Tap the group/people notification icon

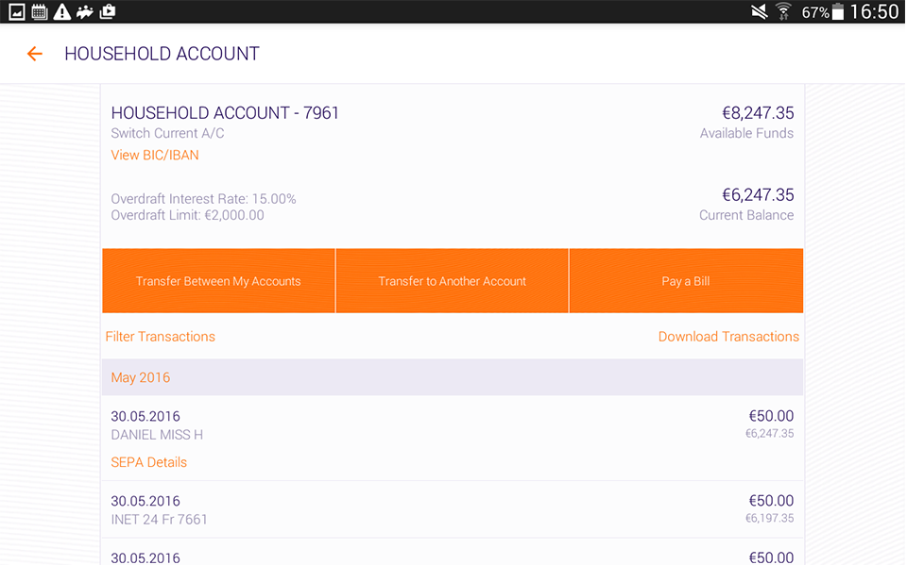(x=85, y=11)
